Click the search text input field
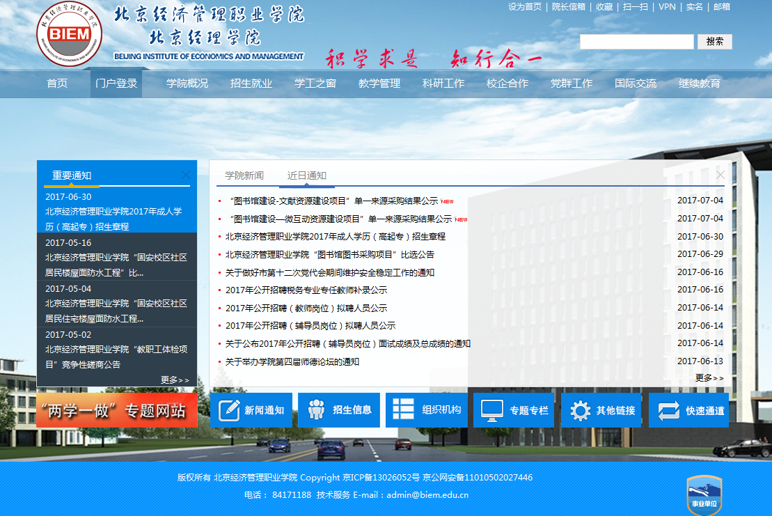 click(x=636, y=42)
